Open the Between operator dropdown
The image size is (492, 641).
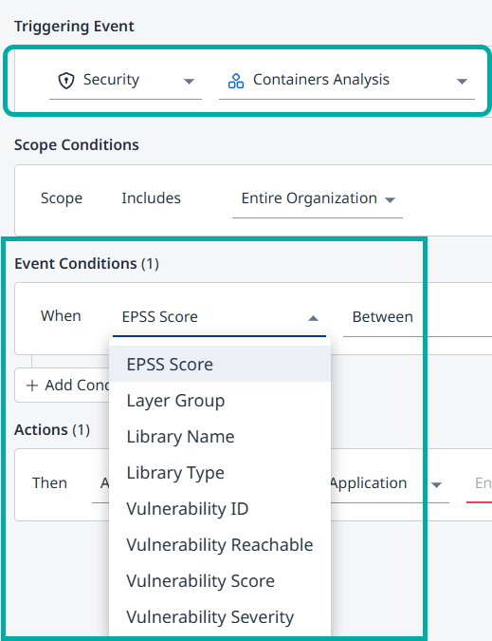[x=417, y=317]
